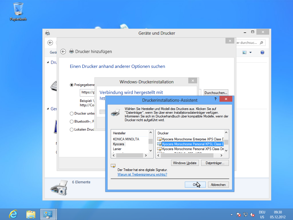The width and height of the screenshot is (293, 220).
Task: Click the search field in Geräte und Drucker
Action: [250, 43]
